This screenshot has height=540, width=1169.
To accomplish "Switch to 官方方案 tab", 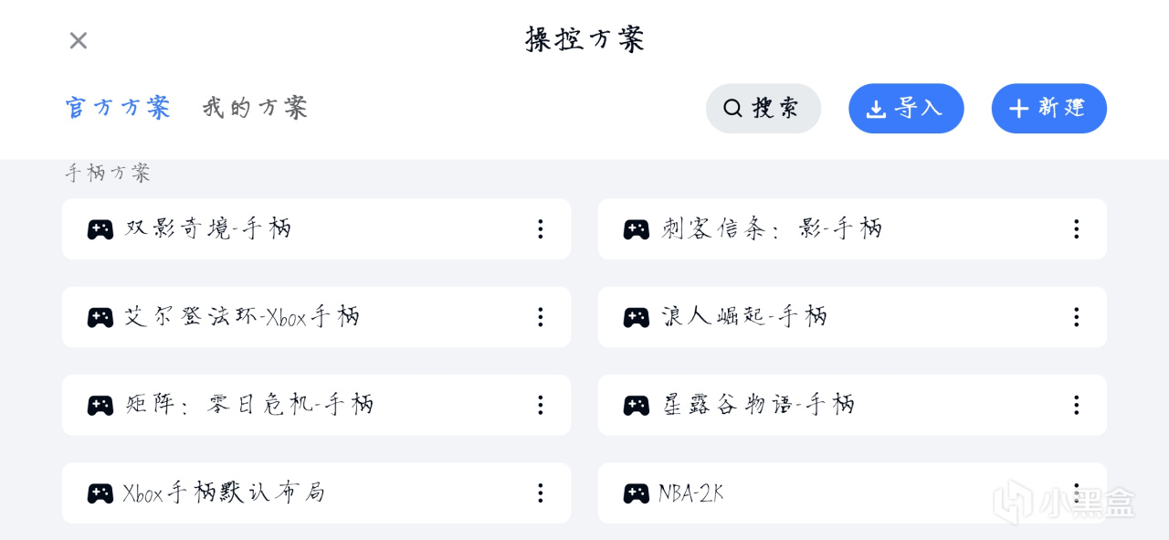I will point(118,107).
